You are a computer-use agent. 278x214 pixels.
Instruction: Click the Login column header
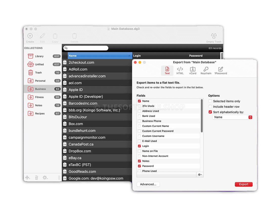[160, 56]
